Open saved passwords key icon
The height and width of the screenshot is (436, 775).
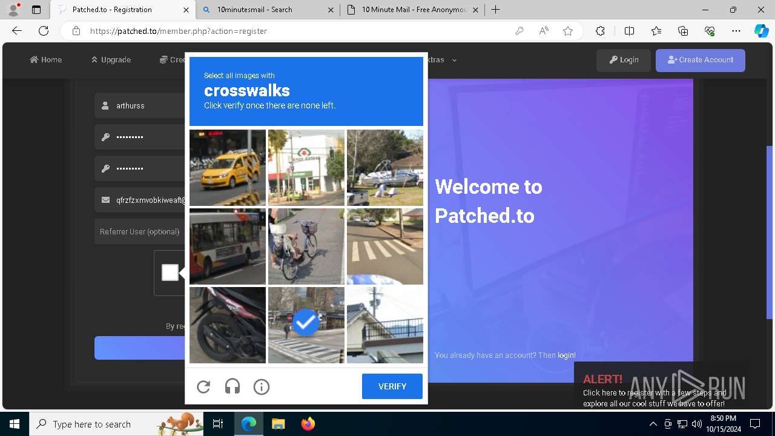pyautogui.click(x=519, y=31)
